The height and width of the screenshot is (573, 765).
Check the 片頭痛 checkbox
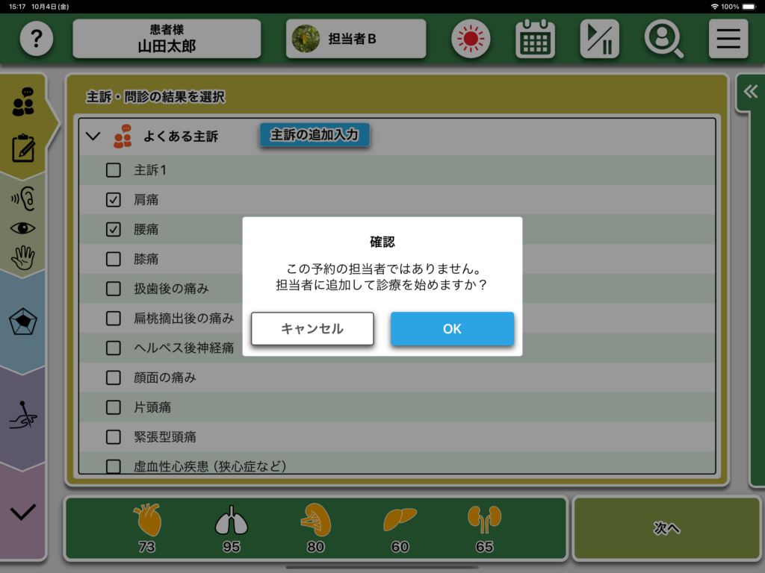[114, 407]
